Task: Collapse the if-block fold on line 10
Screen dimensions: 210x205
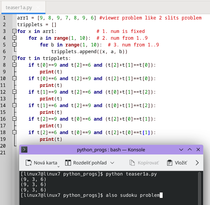Action: click(14, 78)
